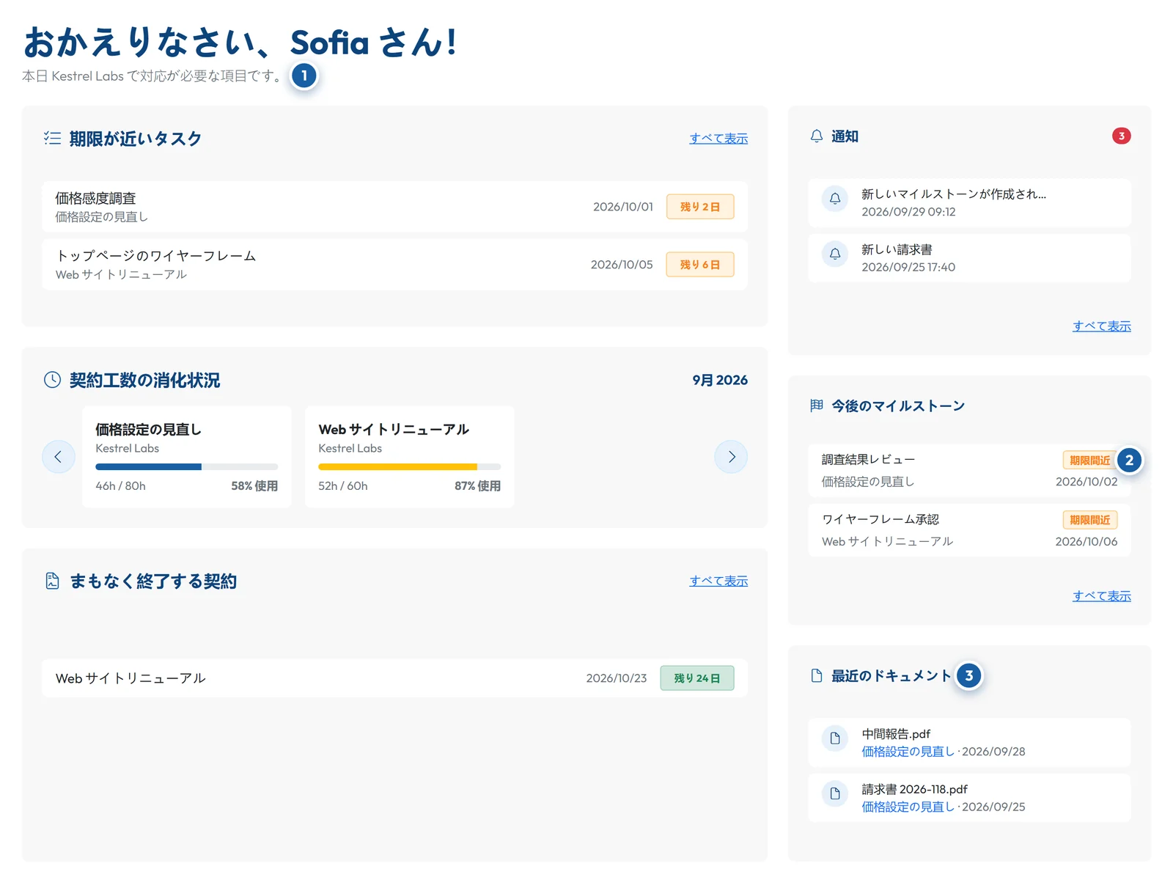
Task: Open the トップページのワイヤーフレーム task row
Action: click(x=394, y=265)
